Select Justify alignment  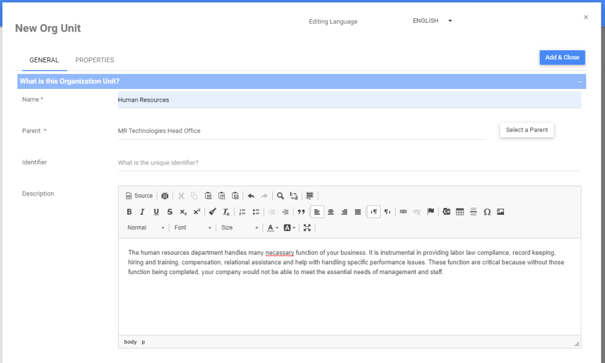point(358,212)
